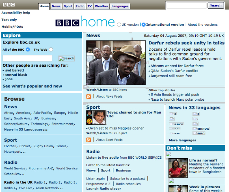Click the RSS icon beside About Sport Feeds
Image resolution: width=229 pixels, height=192 pixels.
pos(88,140)
